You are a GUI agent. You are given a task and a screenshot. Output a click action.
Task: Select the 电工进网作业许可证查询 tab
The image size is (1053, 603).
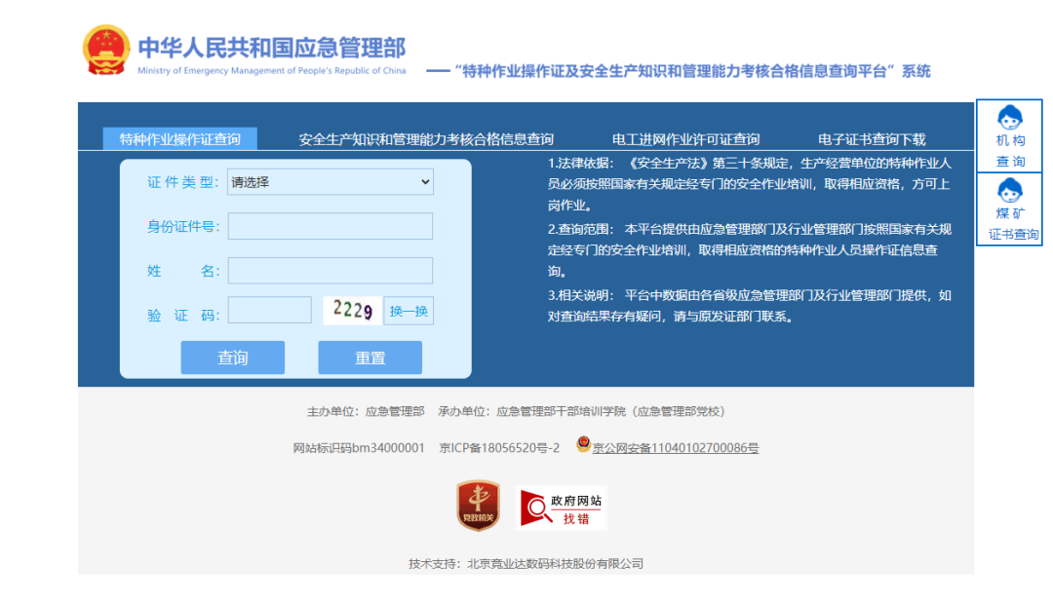point(685,139)
